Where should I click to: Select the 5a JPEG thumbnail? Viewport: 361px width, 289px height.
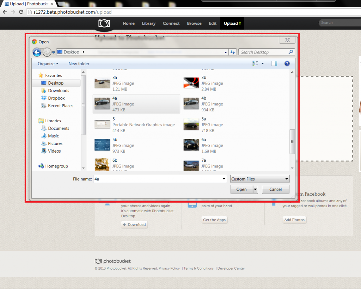[191, 124]
